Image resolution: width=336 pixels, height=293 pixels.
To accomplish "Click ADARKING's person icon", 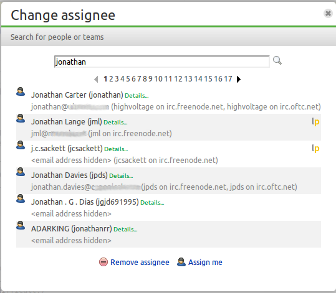I will [x=21, y=225].
